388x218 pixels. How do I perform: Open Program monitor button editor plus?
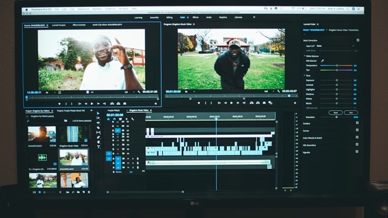(x=295, y=103)
